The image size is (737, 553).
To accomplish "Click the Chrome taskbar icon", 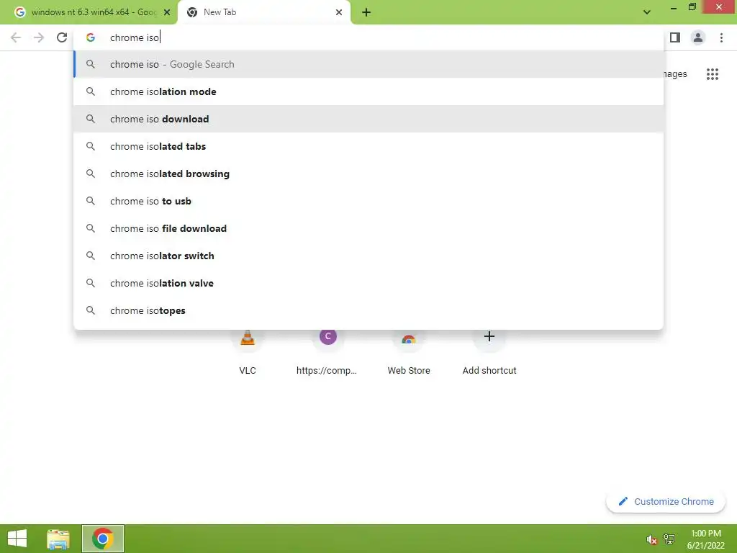I will tap(103, 539).
